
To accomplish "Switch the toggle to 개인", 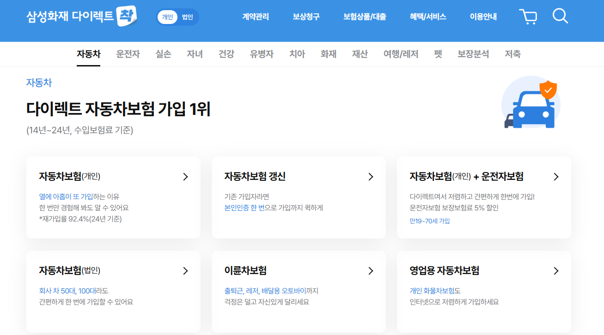I will [x=167, y=17].
